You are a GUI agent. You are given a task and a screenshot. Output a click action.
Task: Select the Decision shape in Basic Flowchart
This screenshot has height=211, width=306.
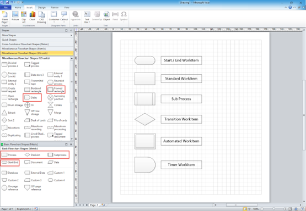pos(33,155)
